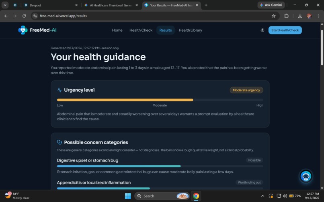Screen dimensions: 324x202
Task: Click the display/network icon in system tray
Action: [x=279, y=196]
